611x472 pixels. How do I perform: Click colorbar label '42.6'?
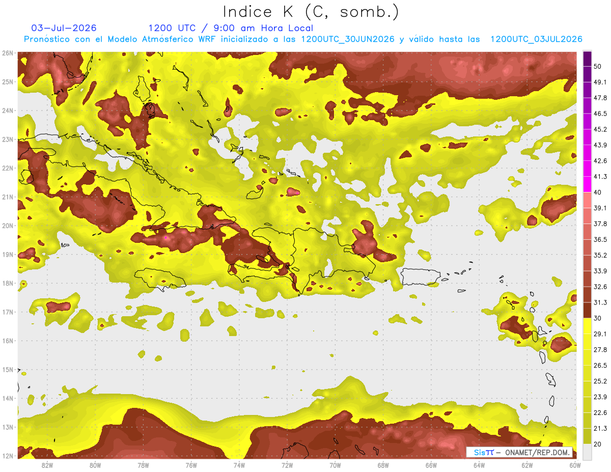pyautogui.click(x=600, y=160)
